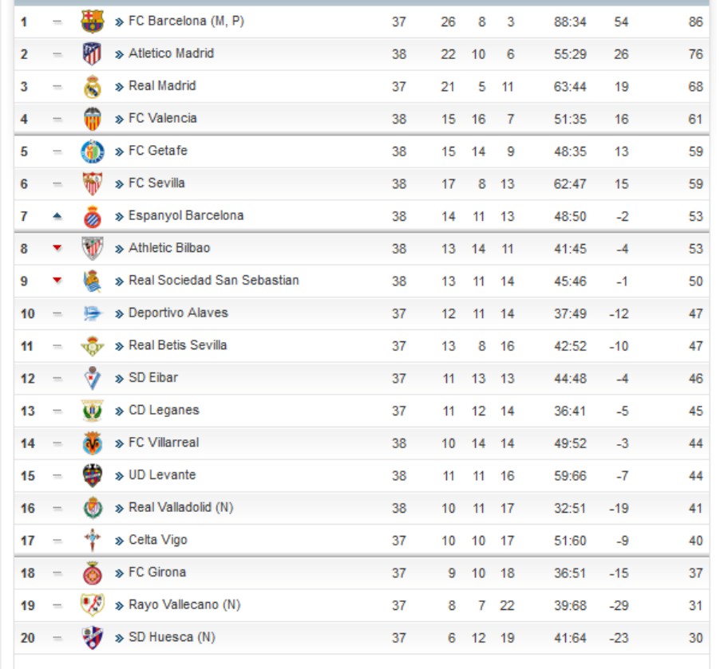Viewport: 720px width, 669px height.
Task: Go to the Celta Vigo team page
Action: tap(158, 541)
